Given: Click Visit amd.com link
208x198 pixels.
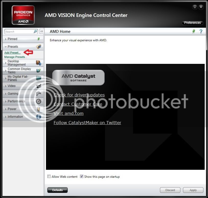Looking at the screenshot, I should point(68,113).
